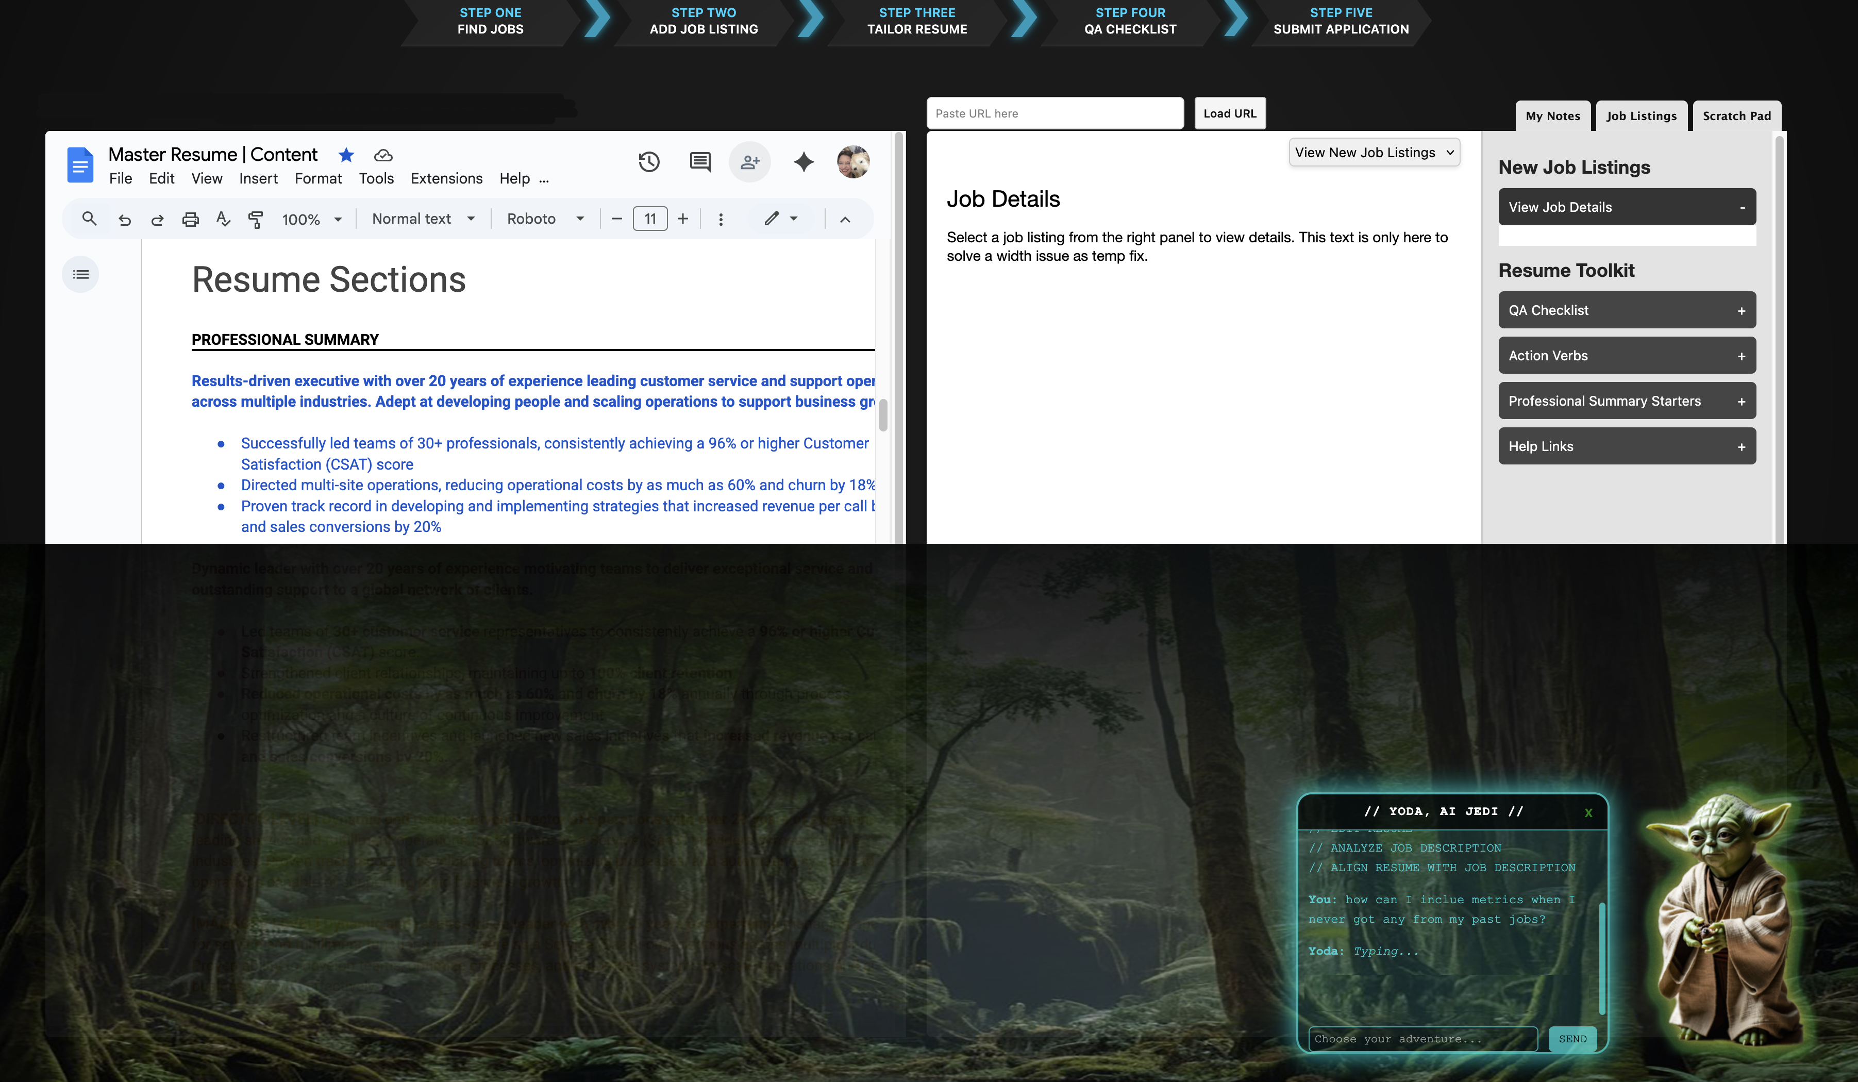Switch to the My Notes tab
Screen dimensions: 1858x1082
coord(1552,116)
